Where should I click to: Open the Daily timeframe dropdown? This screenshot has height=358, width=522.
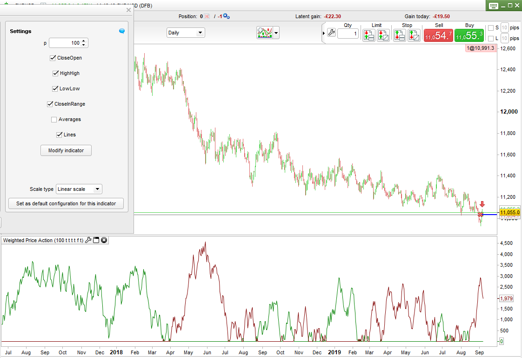pyautogui.click(x=186, y=33)
